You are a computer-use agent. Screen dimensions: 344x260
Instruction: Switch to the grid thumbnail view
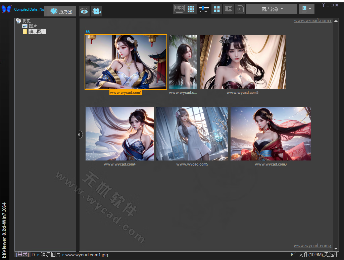(191, 9)
